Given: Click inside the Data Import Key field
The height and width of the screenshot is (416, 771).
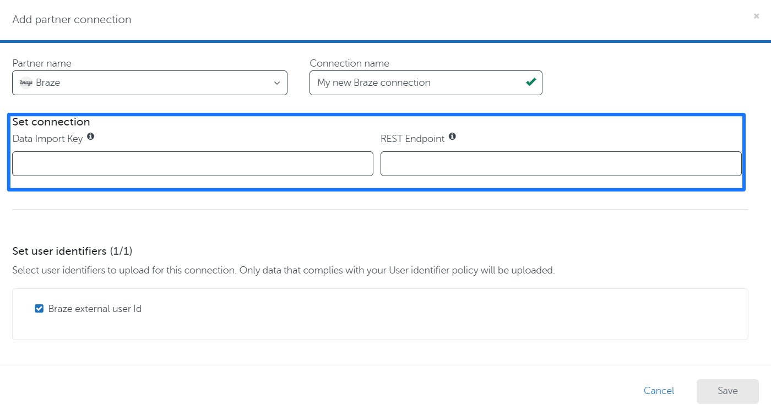Looking at the screenshot, I should 192,163.
